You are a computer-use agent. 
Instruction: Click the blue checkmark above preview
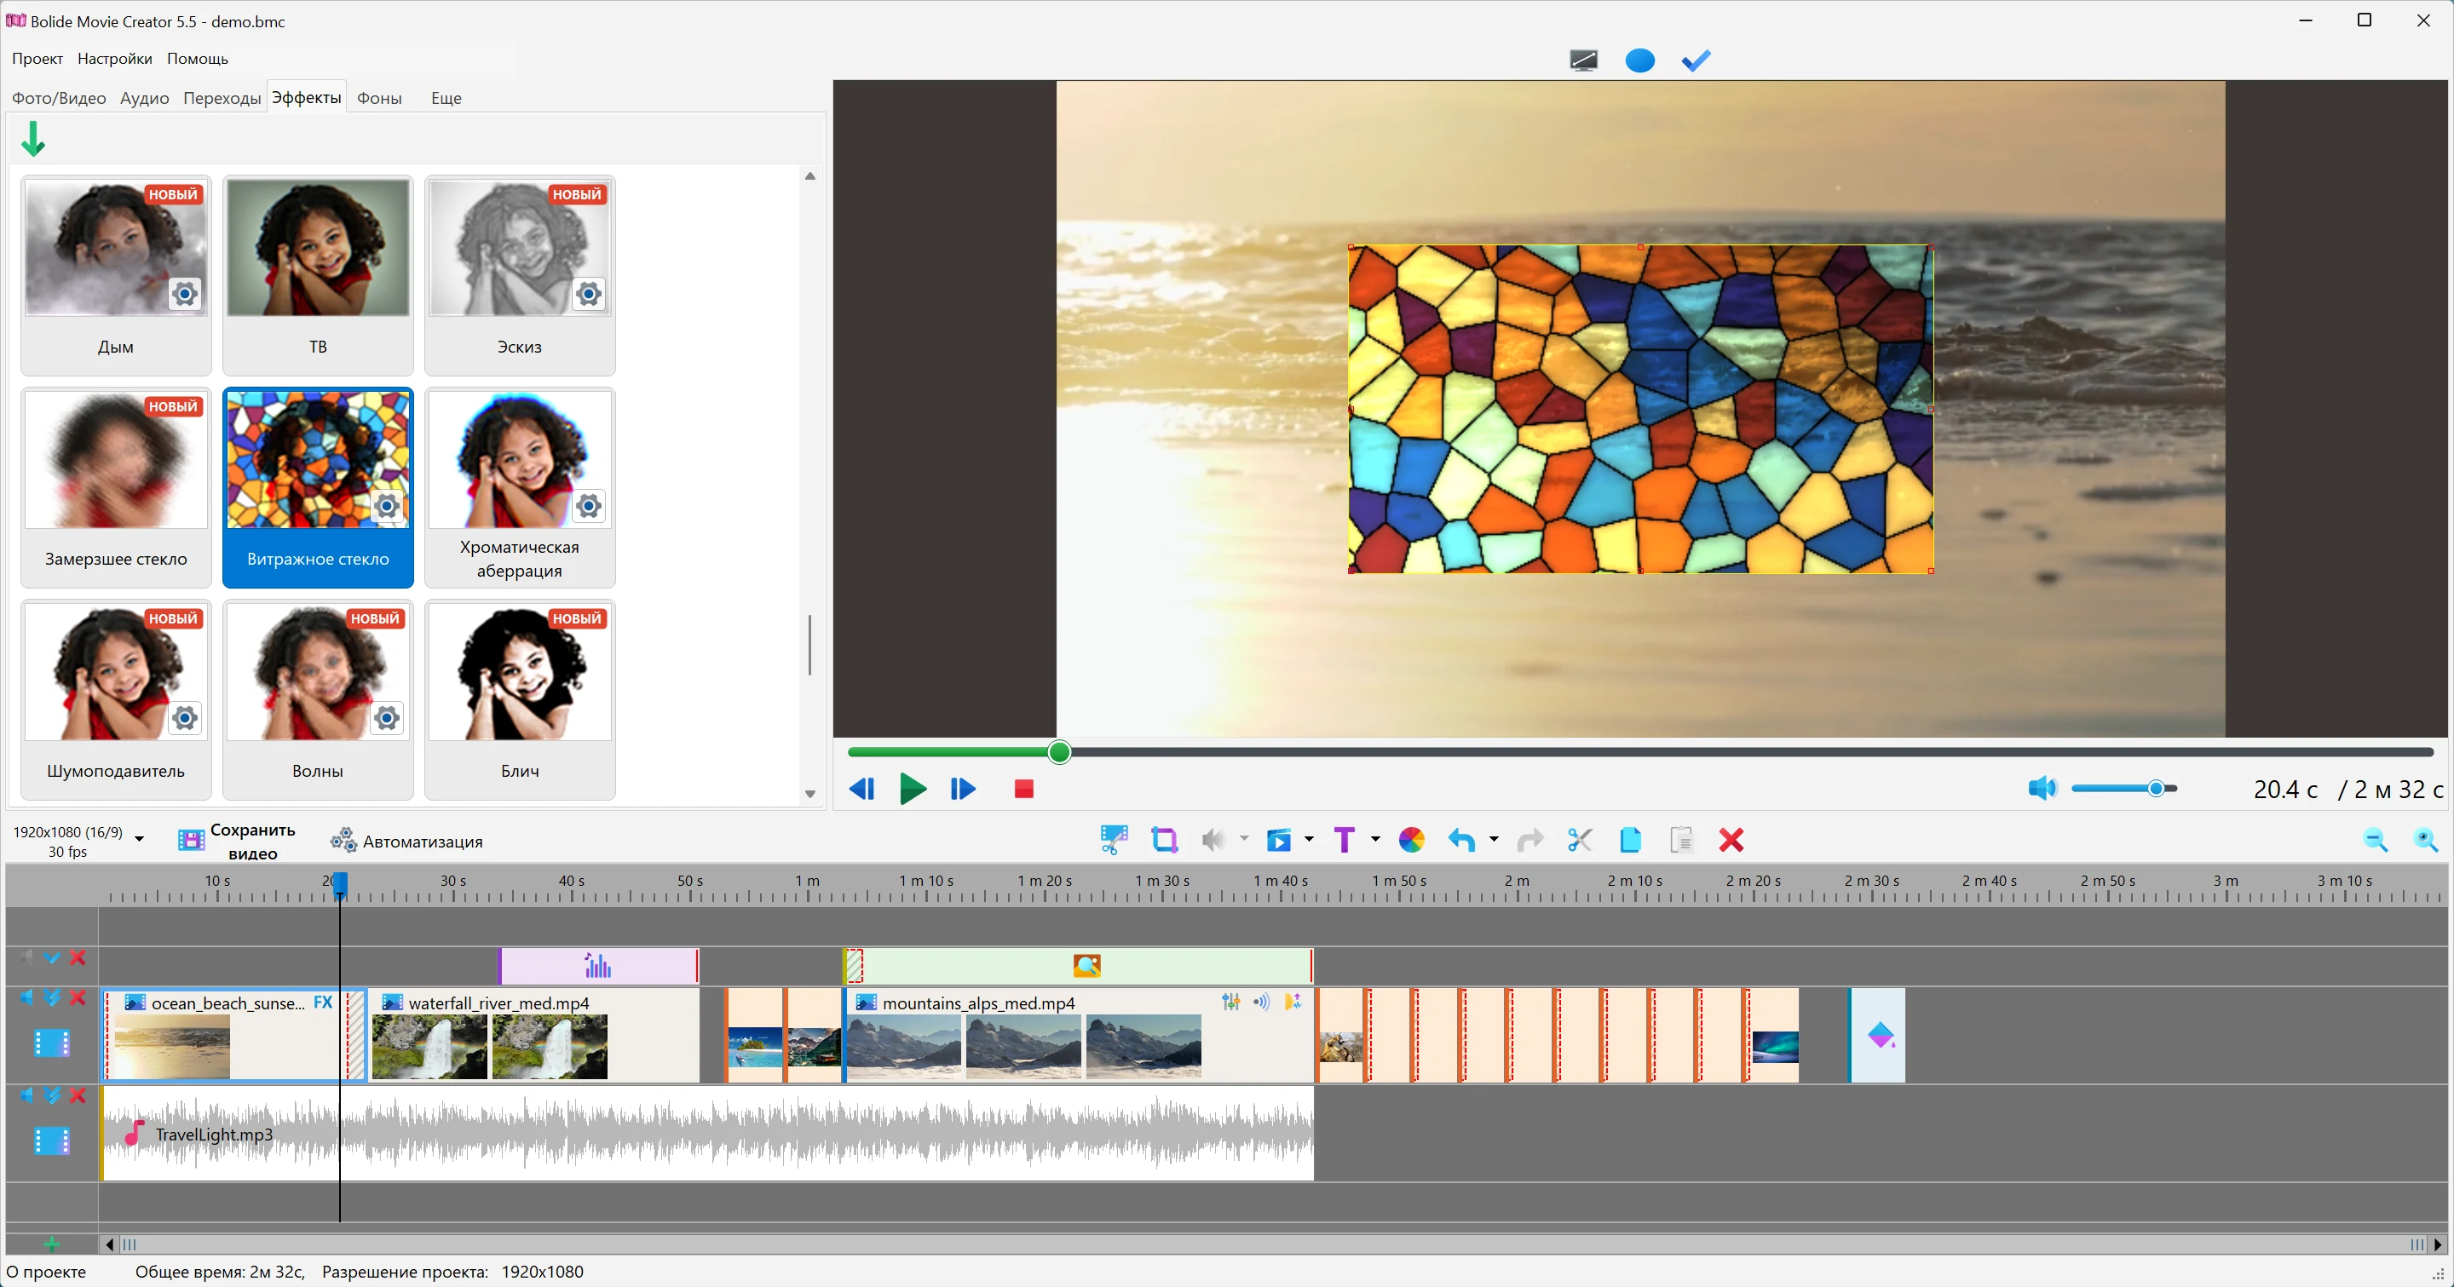(x=1696, y=61)
